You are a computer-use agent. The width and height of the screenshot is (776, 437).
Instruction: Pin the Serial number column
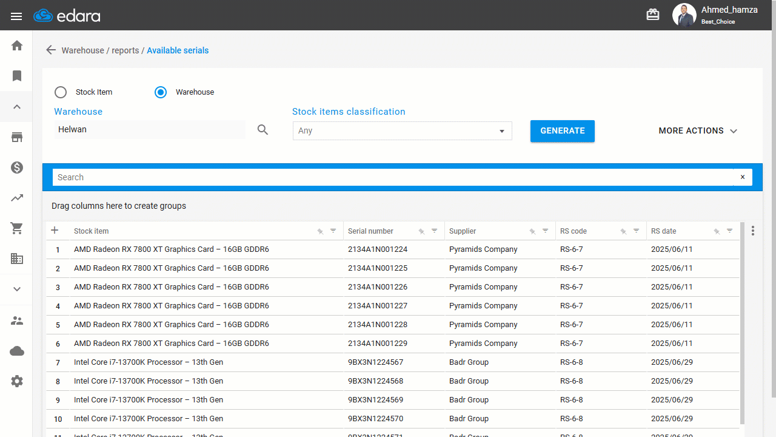click(x=421, y=231)
